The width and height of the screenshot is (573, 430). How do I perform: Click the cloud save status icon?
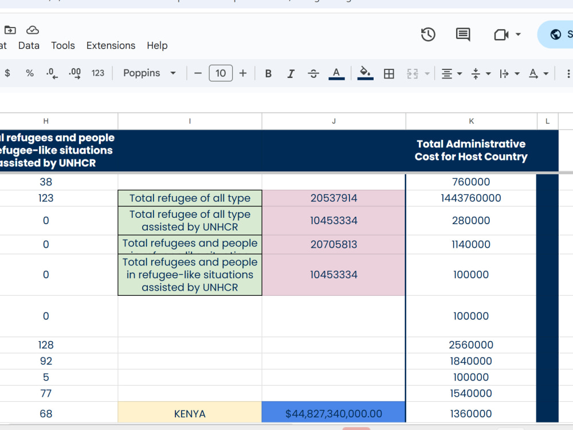tap(33, 30)
